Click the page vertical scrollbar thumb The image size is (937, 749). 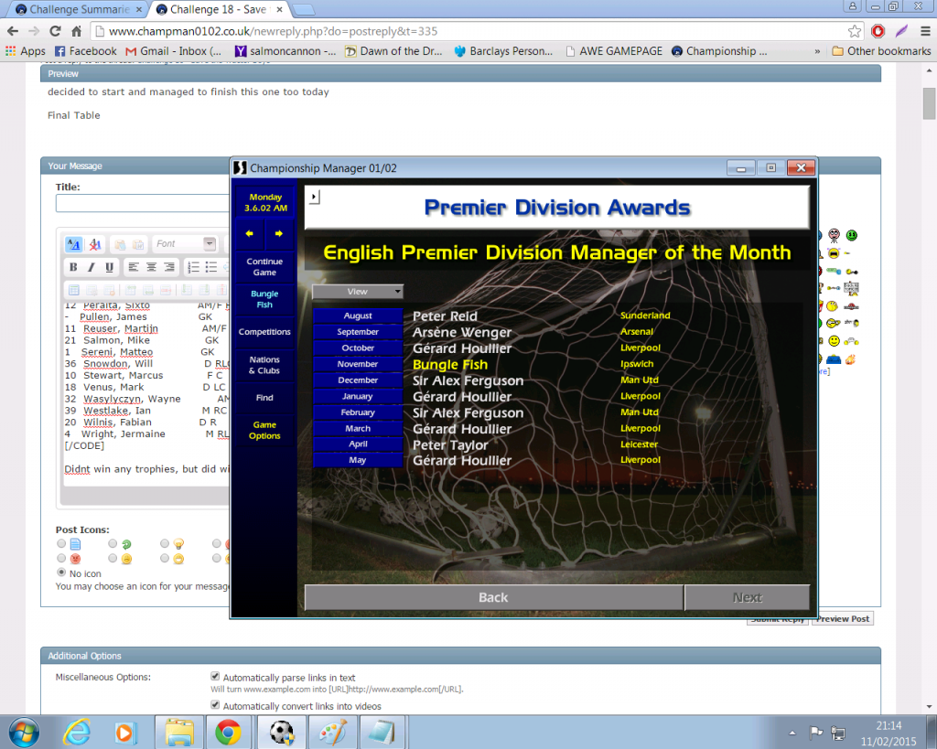[x=929, y=103]
